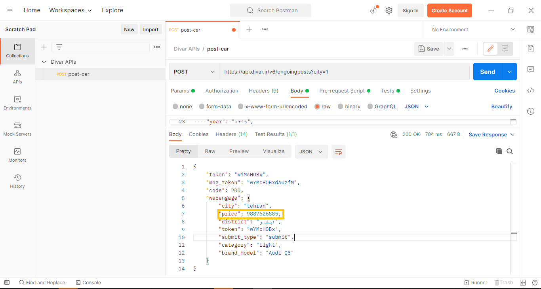Open the Workspaces dropdown
Image resolution: width=541 pixels, height=289 pixels.
70,10
